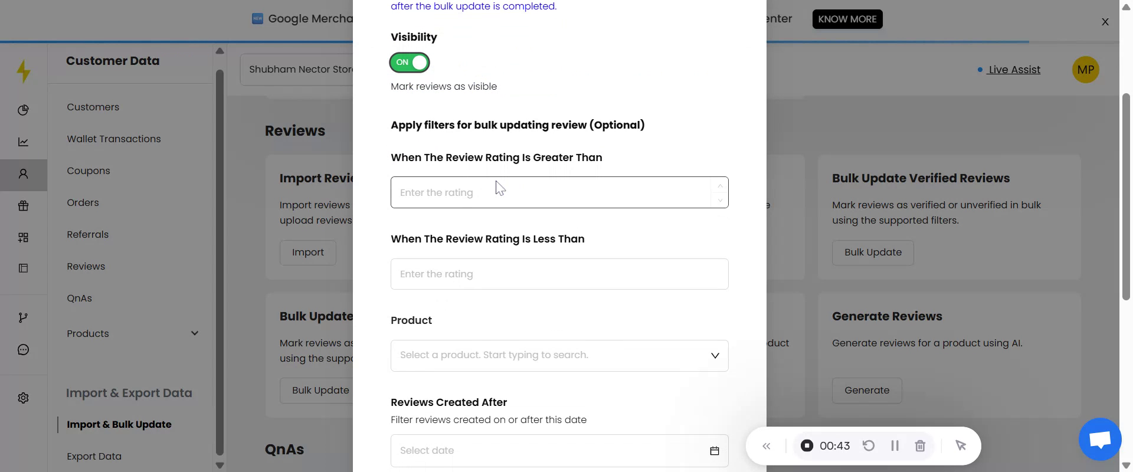Viewport: 1133px width, 472px height.
Task: Click the Reviews Created After date field
Action: tap(559, 451)
